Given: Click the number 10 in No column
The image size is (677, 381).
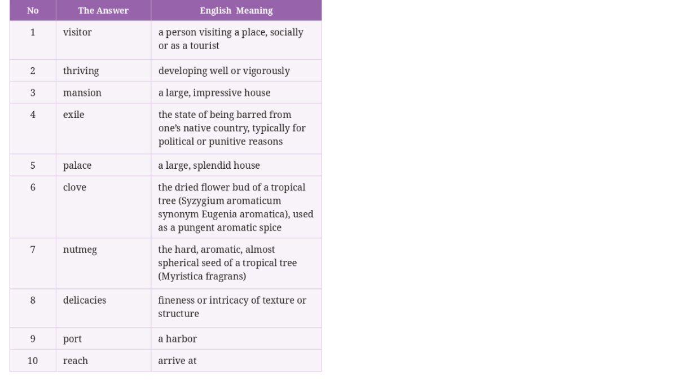Looking at the screenshot, I should tap(33, 361).
